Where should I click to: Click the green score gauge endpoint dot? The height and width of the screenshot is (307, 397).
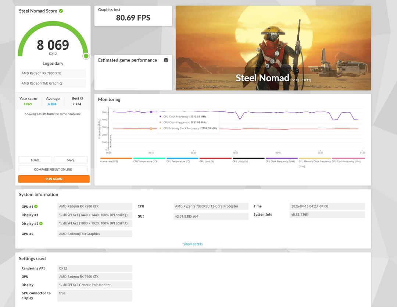click(x=86, y=56)
